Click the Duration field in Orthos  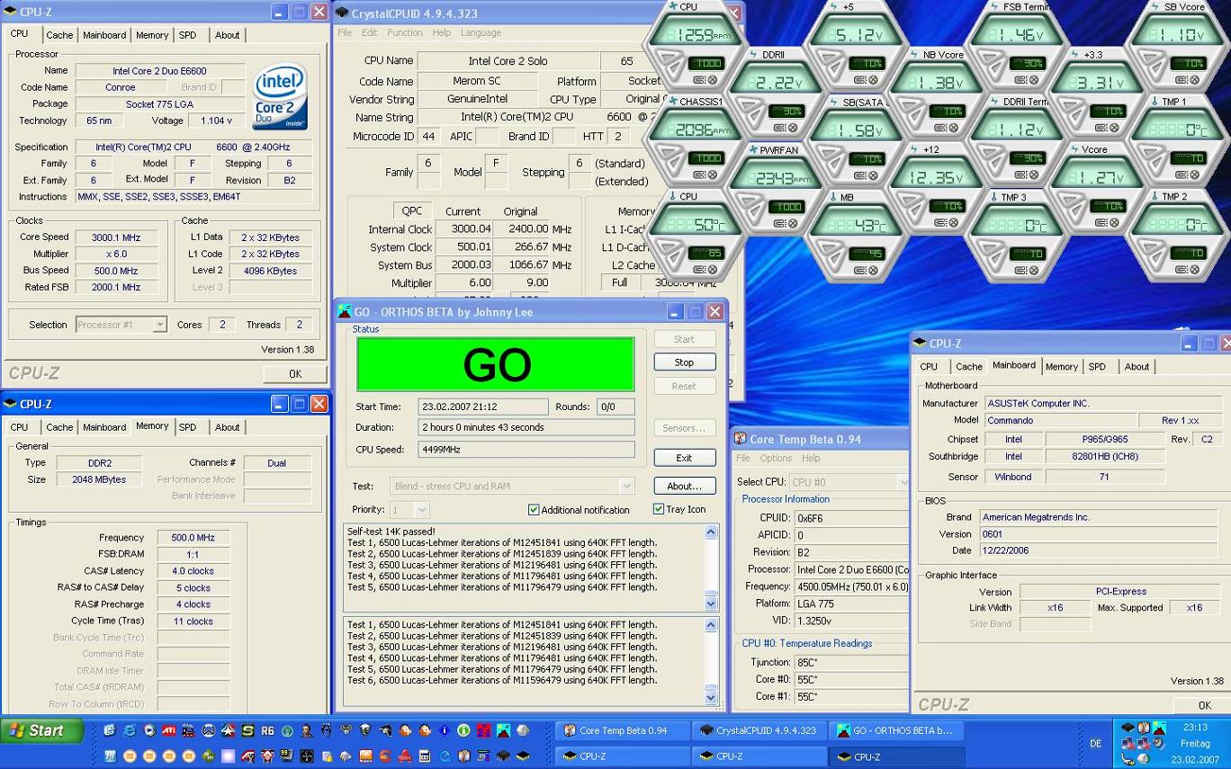click(526, 427)
